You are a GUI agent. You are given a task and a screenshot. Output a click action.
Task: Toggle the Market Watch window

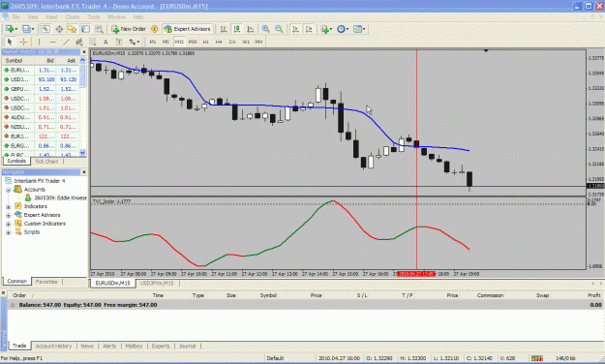pos(45,29)
